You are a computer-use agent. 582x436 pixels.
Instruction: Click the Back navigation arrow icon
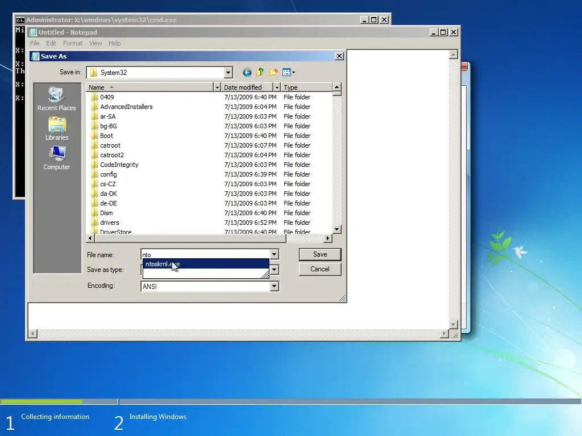click(247, 72)
